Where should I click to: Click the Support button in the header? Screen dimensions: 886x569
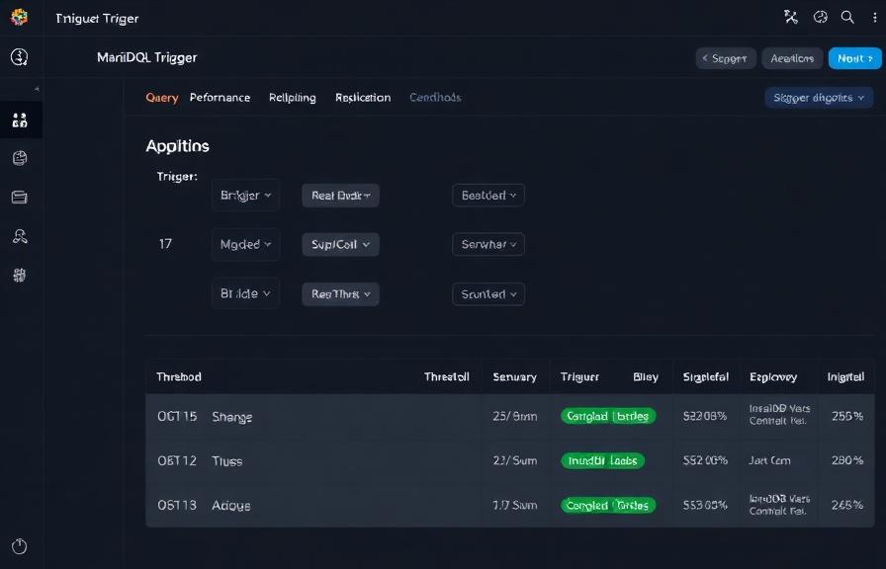pyautogui.click(x=726, y=57)
